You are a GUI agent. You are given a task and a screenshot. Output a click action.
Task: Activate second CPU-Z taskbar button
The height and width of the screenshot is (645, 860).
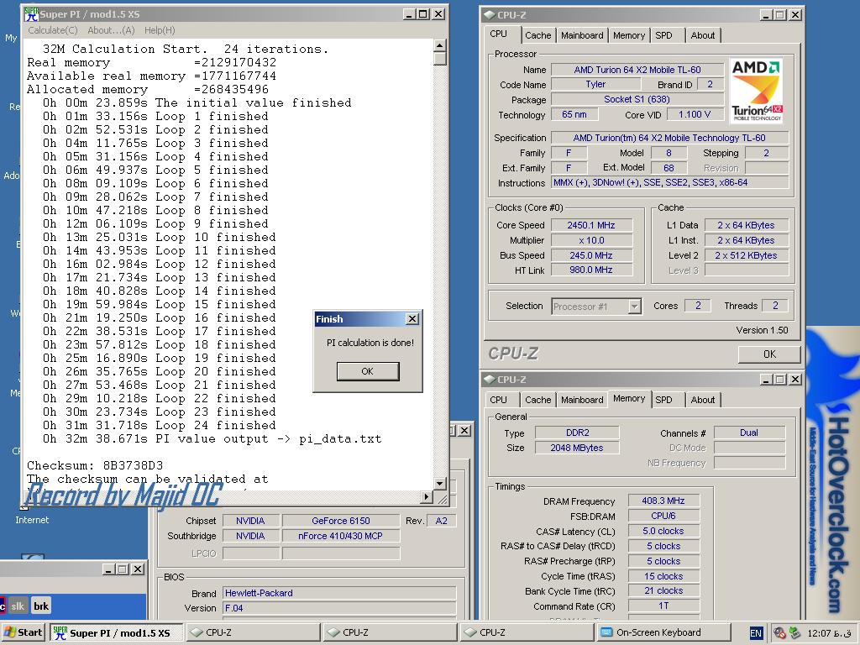pos(390,632)
